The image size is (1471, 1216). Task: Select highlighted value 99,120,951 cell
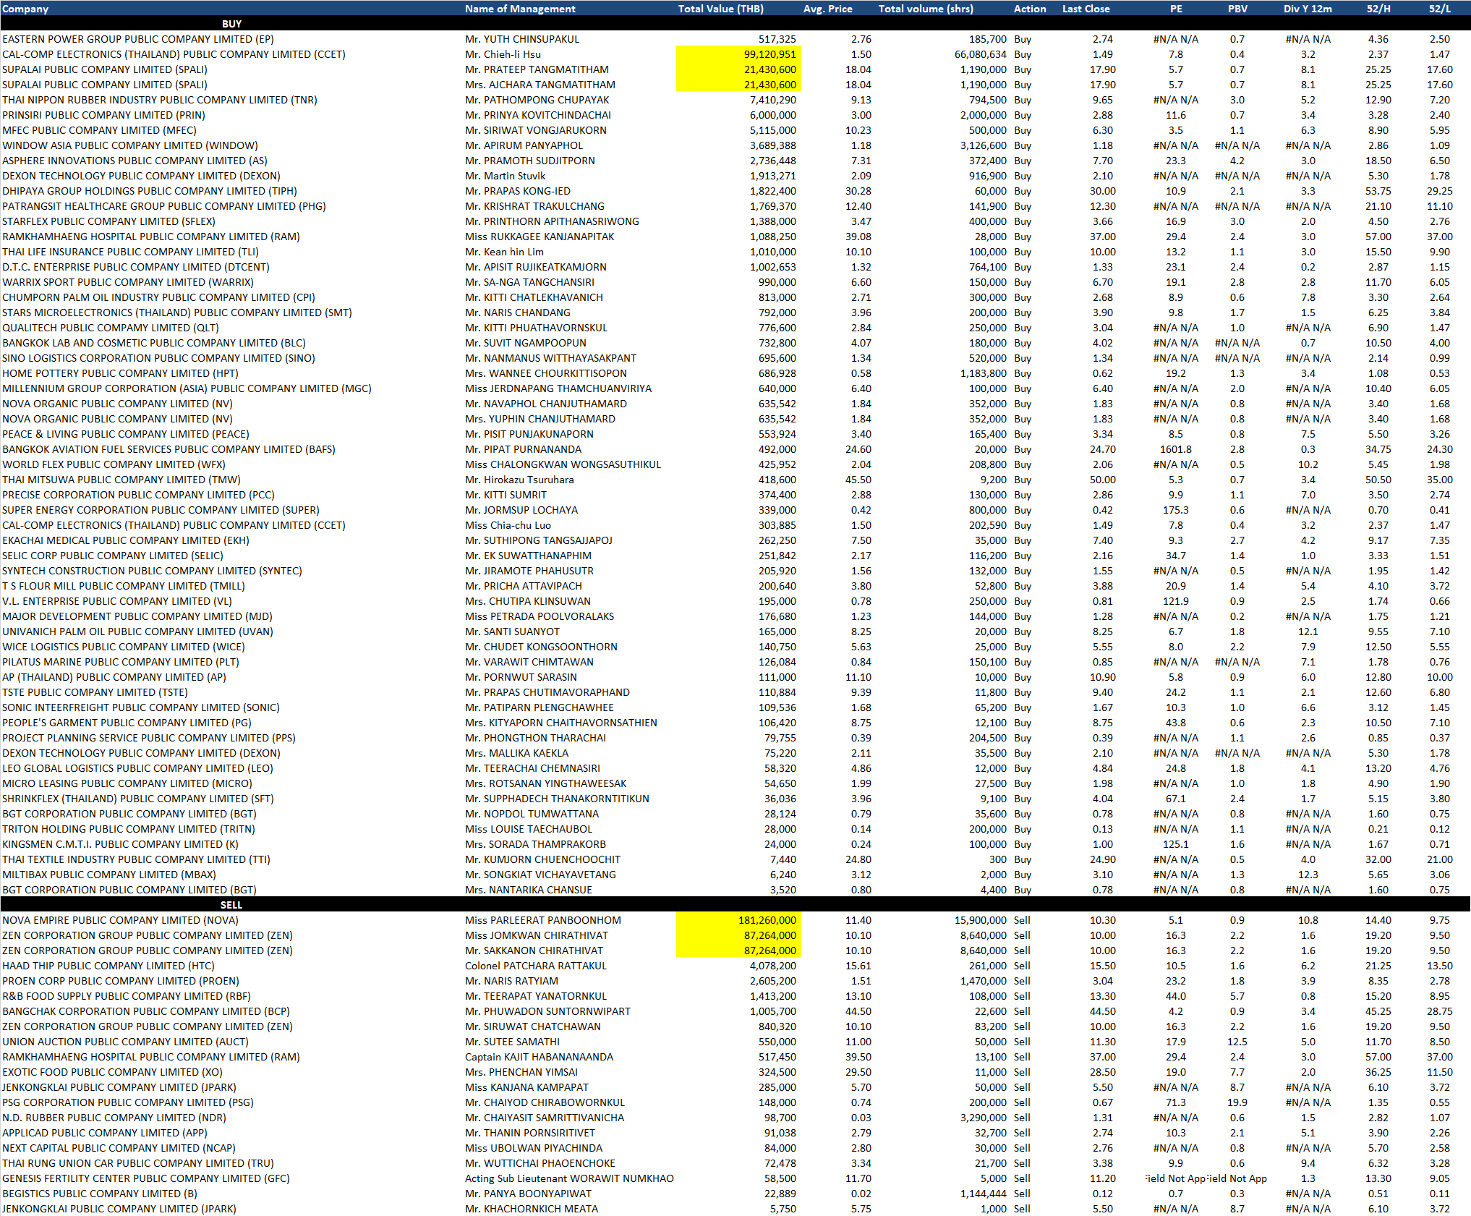738,54
